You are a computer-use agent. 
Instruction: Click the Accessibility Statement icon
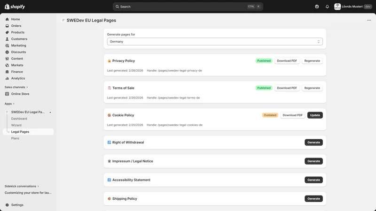[x=109, y=180]
